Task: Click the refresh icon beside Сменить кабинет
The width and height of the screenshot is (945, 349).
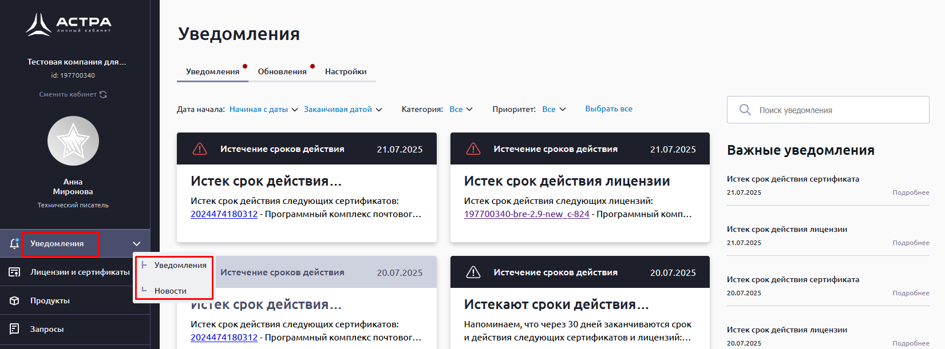Action: click(103, 94)
